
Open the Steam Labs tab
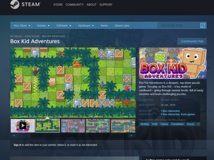(x=122, y=25)
